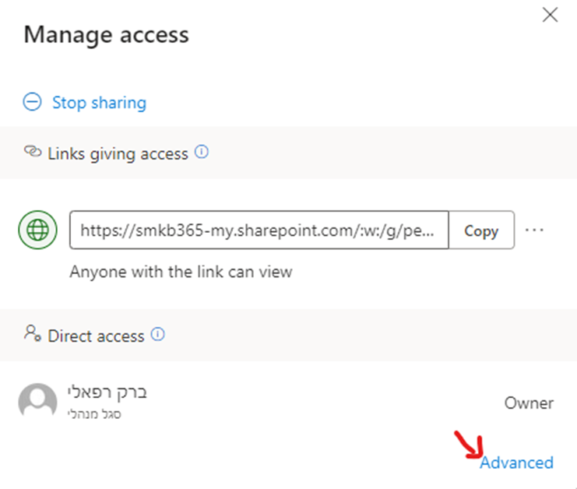Click the Stop sharing minus-circle icon
Screen dimensions: 577x489
(32, 102)
